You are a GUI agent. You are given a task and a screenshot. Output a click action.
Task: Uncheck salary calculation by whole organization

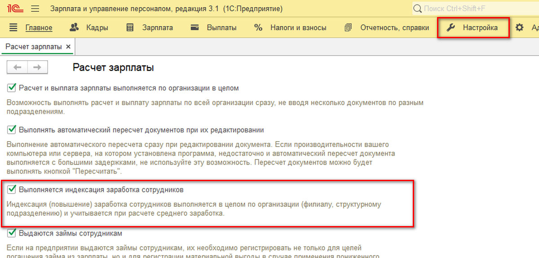point(12,88)
